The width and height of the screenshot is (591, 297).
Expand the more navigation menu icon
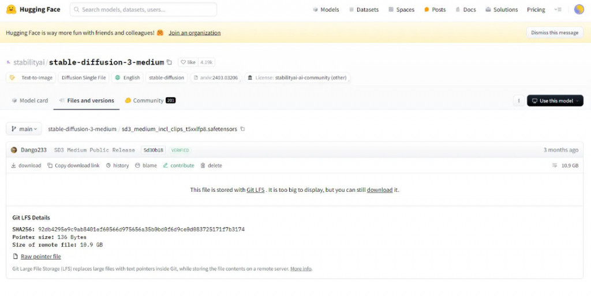click(x=558, y=9)
